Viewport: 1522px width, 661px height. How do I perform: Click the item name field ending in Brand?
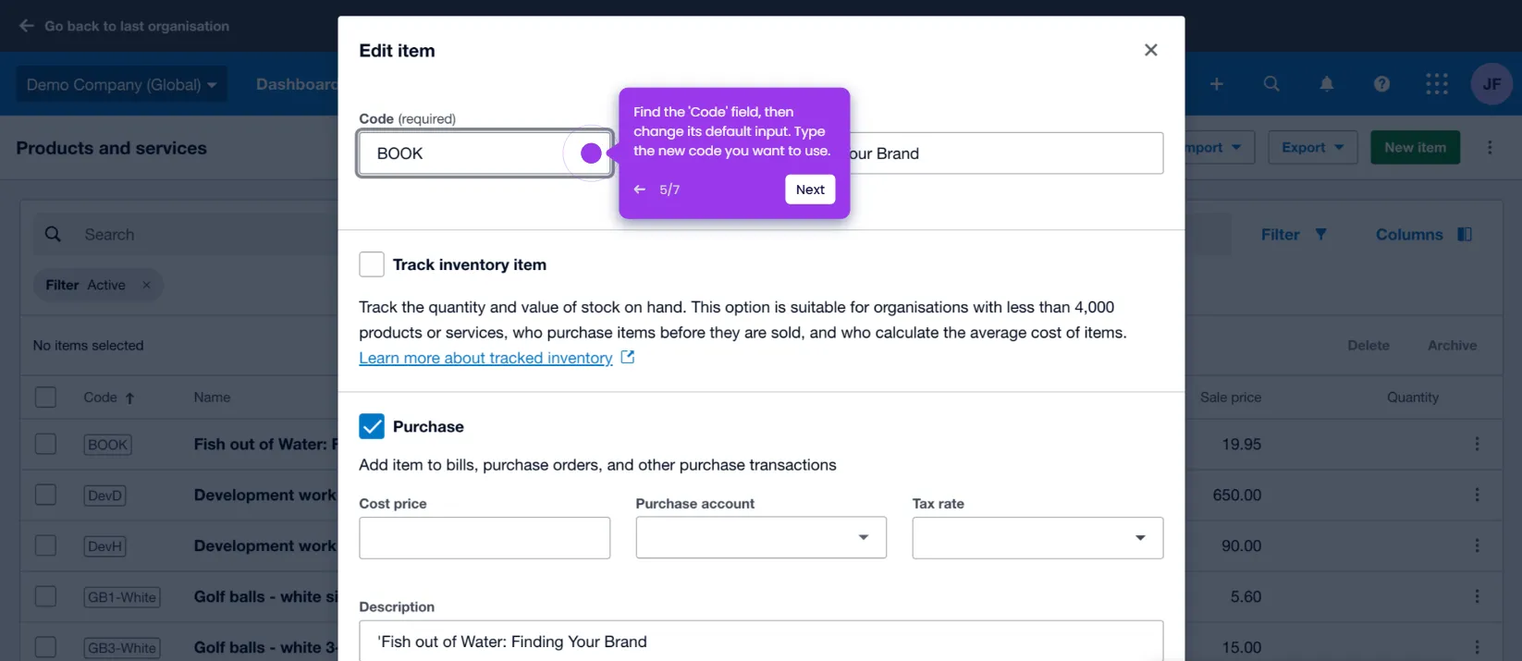click(1006, 153)
